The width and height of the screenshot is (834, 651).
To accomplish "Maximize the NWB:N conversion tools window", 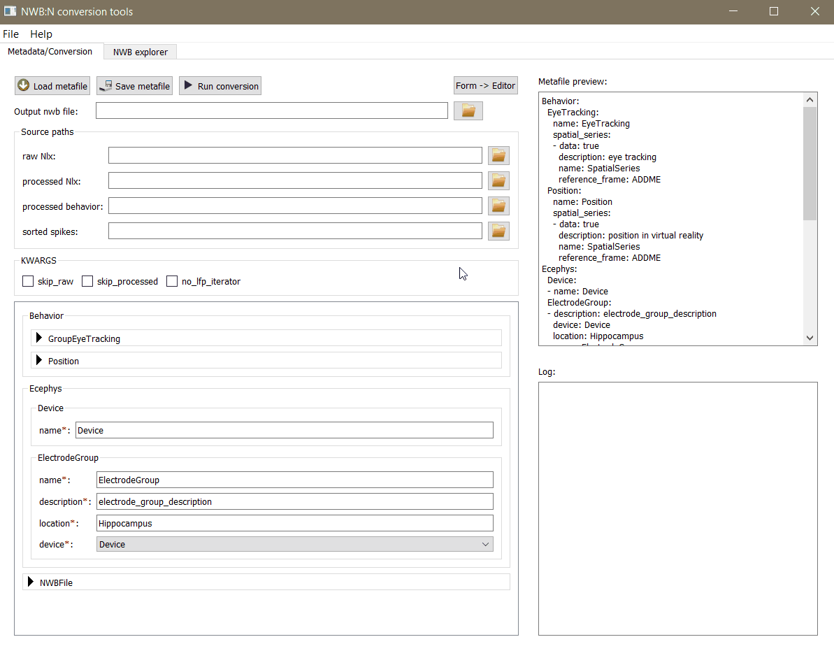I will tap(774, 11).
